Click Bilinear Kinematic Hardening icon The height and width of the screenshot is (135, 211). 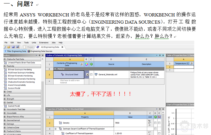pos(5,76)
